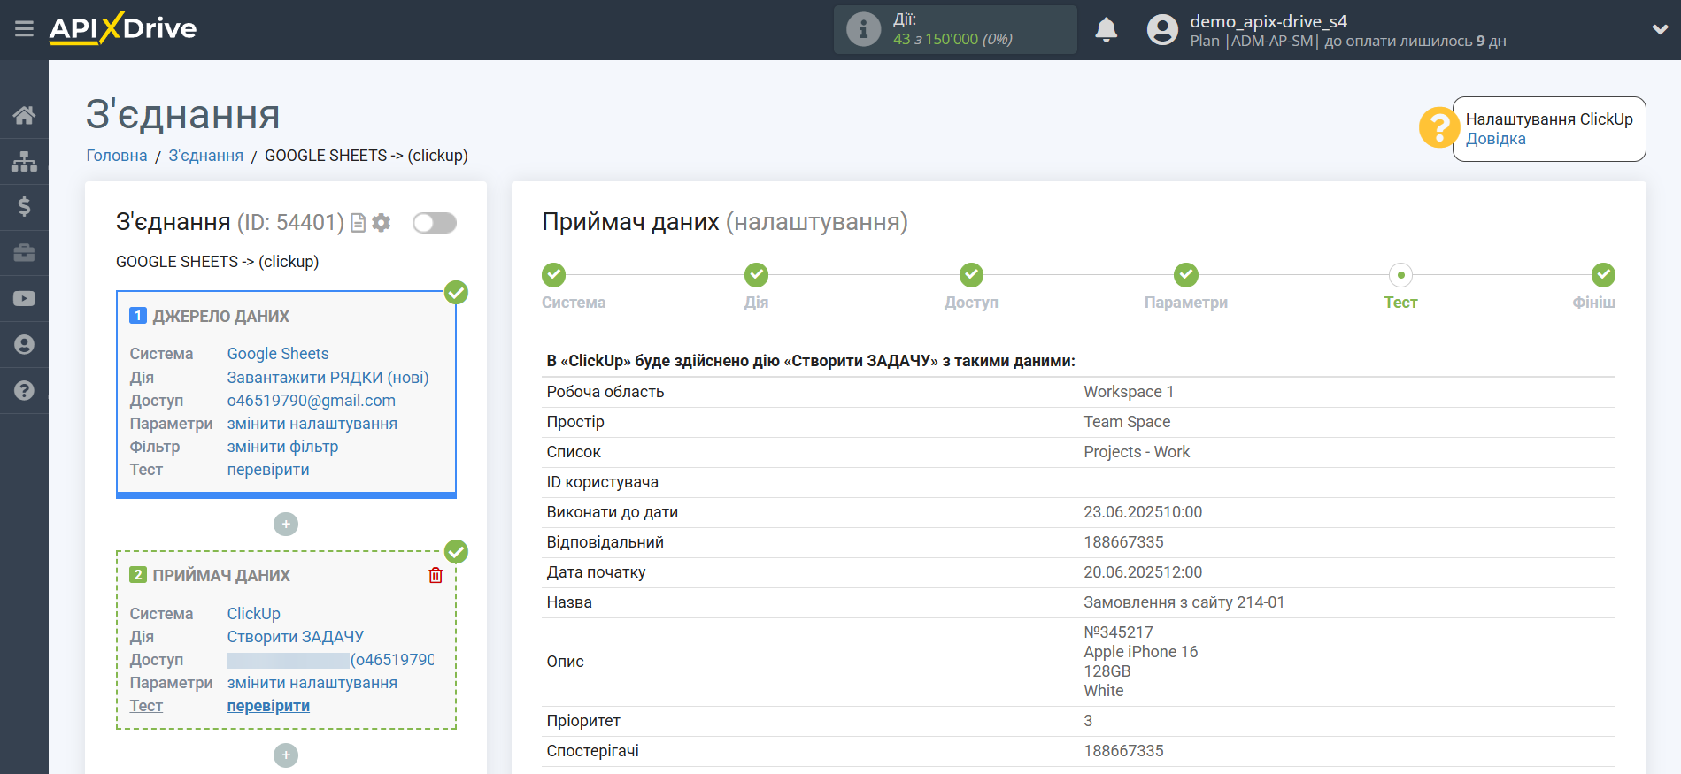This screenshot has width=1681, height=774.
Task: Go to Дія wizard step
Action: (756, 275)
